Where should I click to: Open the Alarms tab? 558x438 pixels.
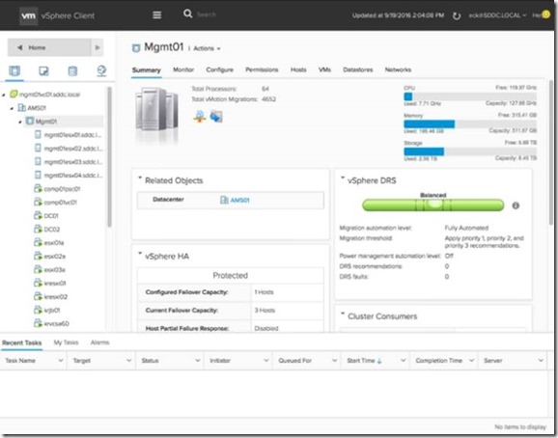tap(99, 342)
